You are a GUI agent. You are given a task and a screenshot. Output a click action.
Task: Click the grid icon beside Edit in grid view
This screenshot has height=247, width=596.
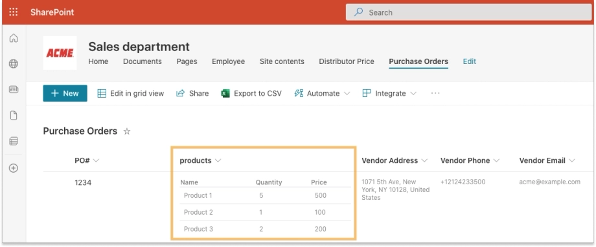(x=102, y=93)
